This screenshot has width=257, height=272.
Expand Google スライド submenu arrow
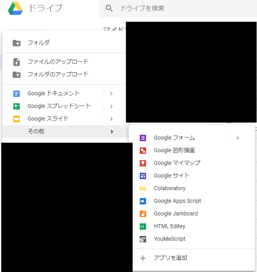coord(112,119)
